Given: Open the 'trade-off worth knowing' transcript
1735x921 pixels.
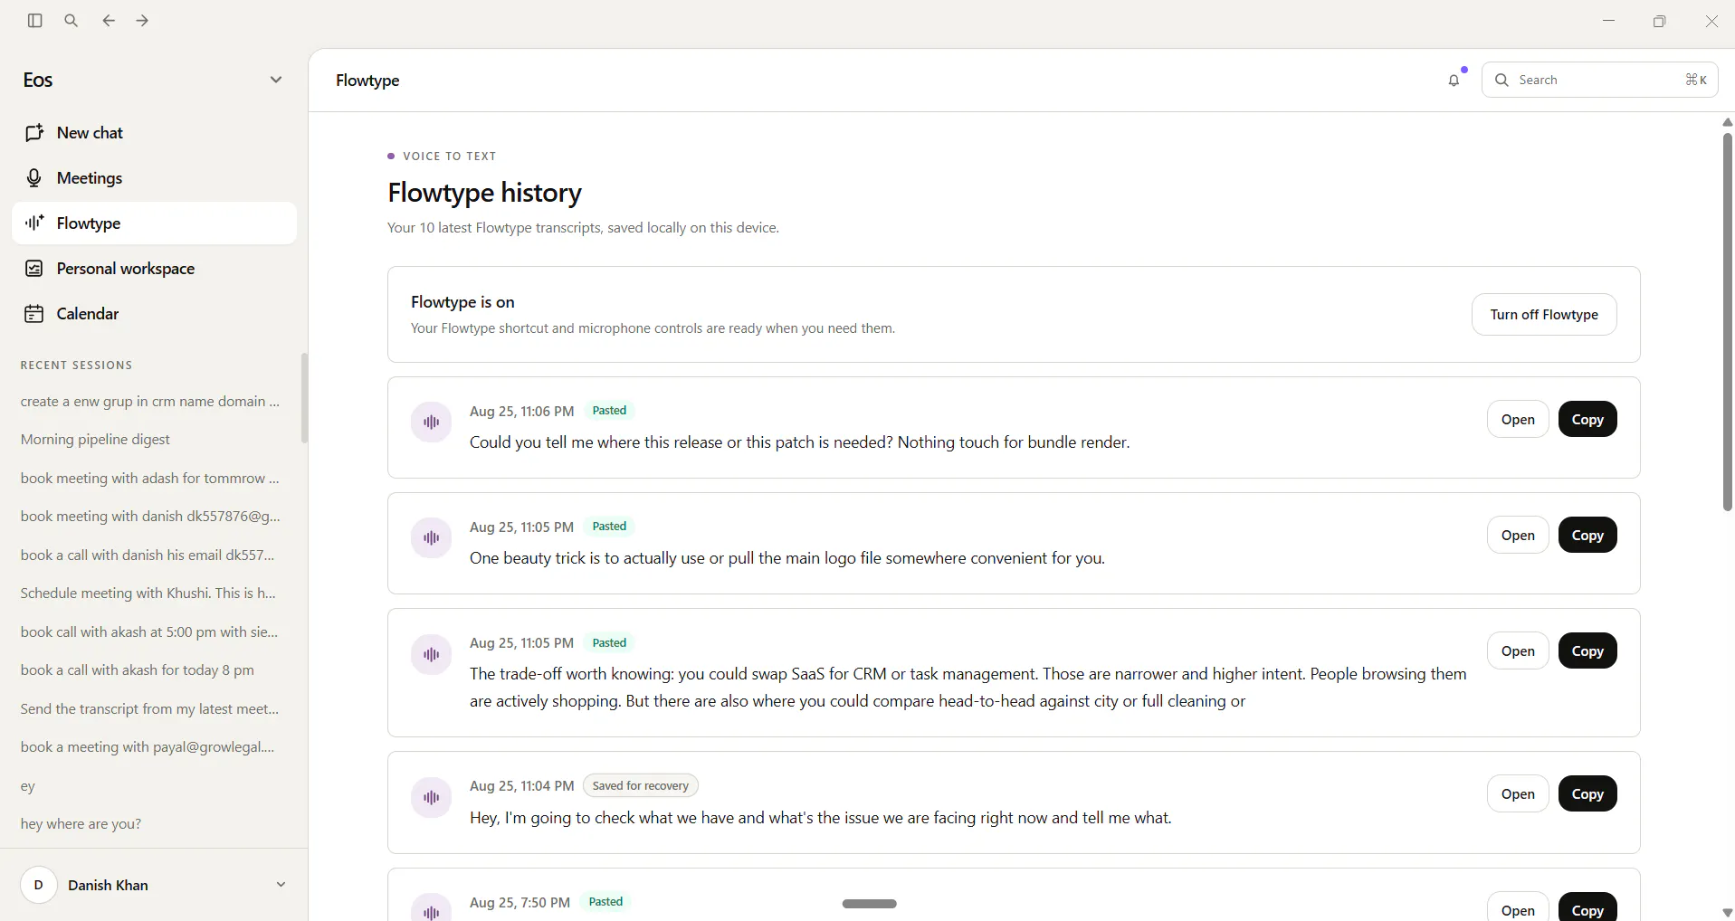Looking at the screenshot, I should (x=1518, y=651).
